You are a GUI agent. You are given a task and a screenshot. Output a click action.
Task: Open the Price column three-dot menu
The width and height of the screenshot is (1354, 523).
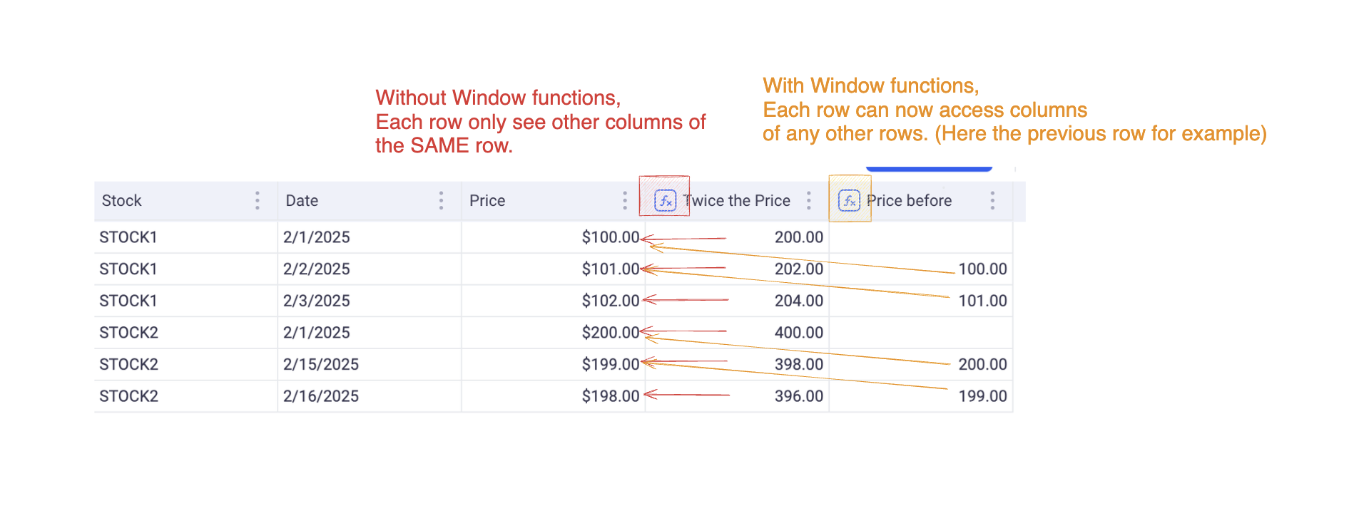625,201
